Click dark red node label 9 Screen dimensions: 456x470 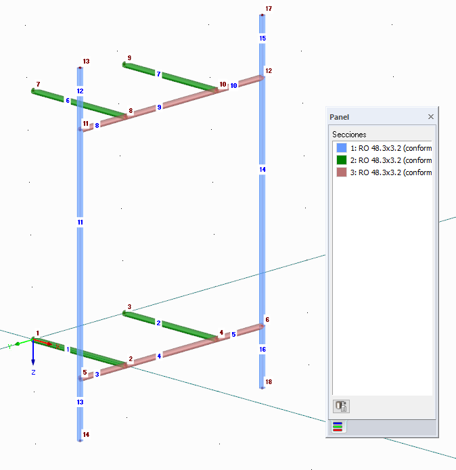tap(129, 58)
